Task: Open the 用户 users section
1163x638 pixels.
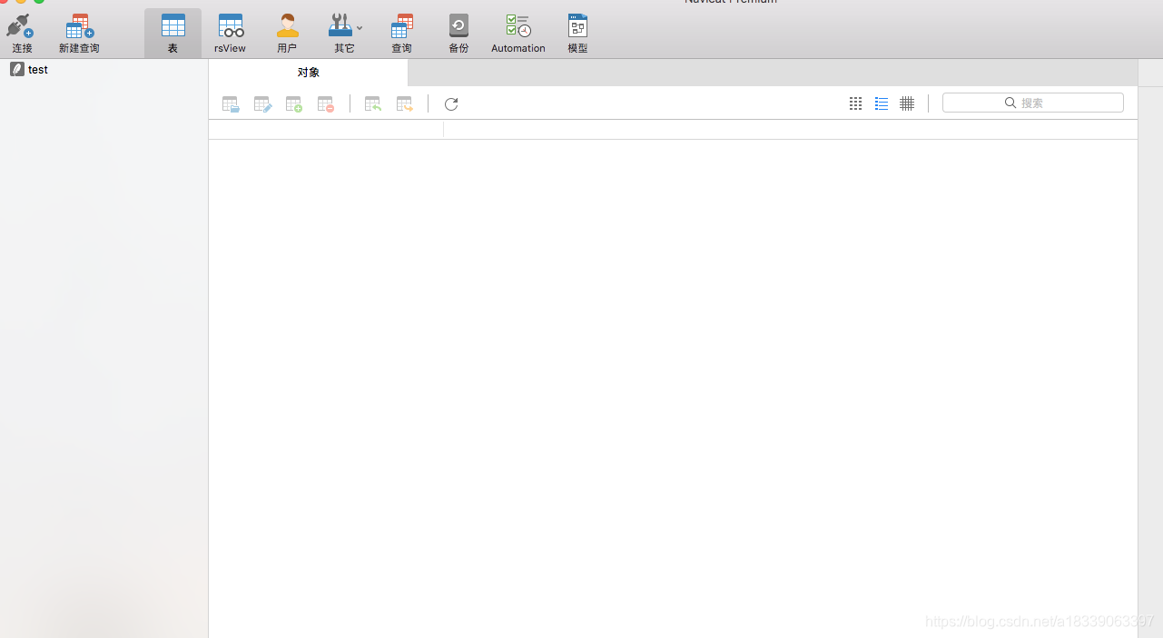Action: pyautogui.click(x=287, y=33)
